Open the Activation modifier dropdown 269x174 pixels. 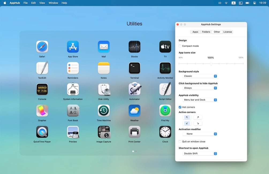pyautogui.click(x=200, y=134)
